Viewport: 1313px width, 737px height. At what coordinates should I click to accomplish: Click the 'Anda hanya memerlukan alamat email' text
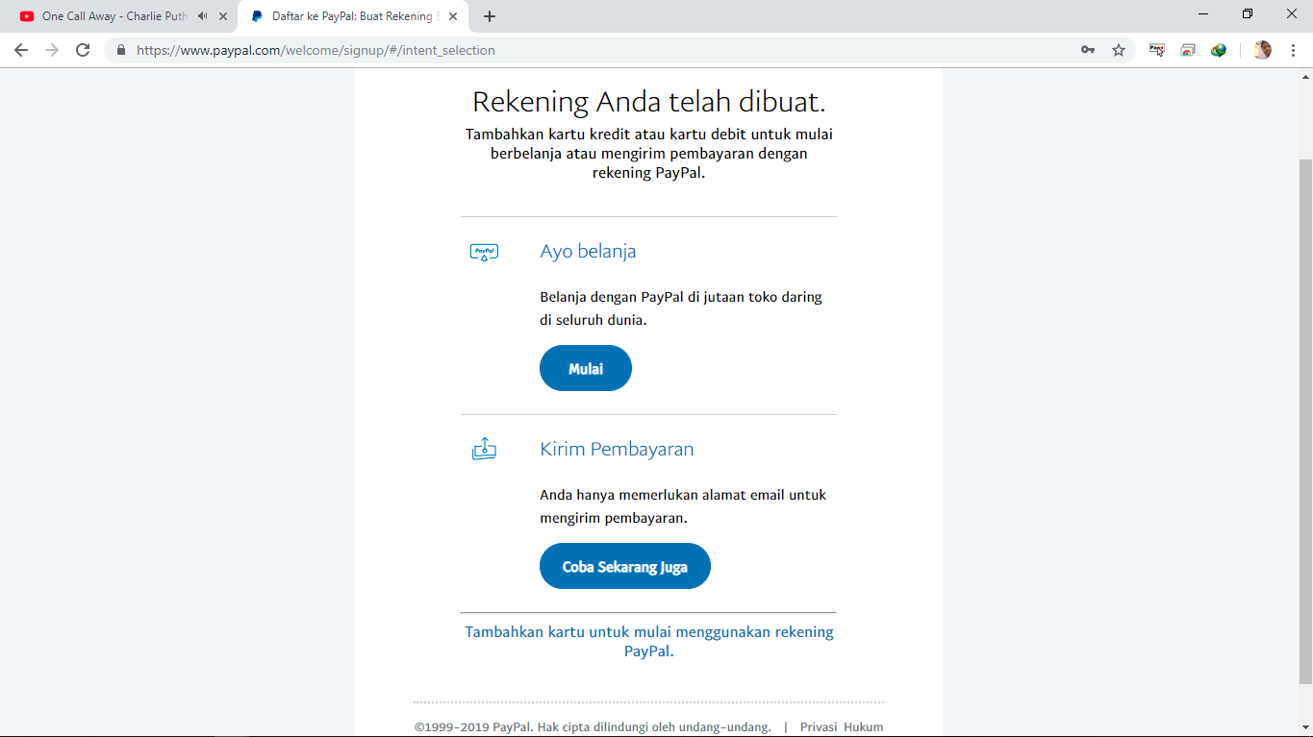pos(683,506)
